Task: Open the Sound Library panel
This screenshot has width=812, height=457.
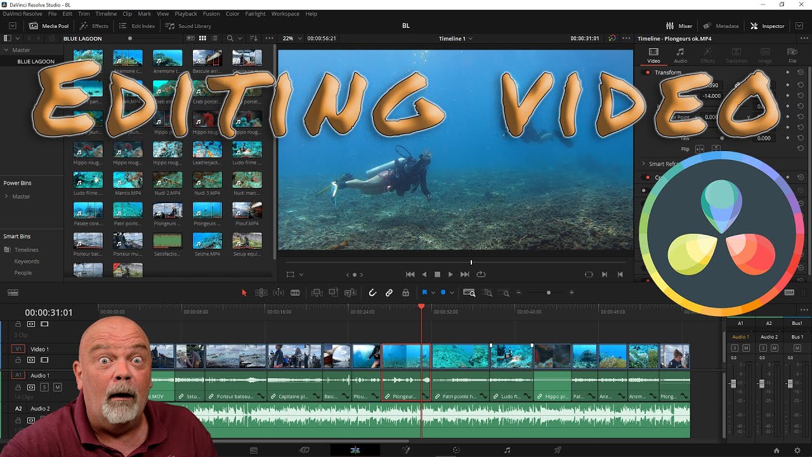Action: (x=188, y=26)
